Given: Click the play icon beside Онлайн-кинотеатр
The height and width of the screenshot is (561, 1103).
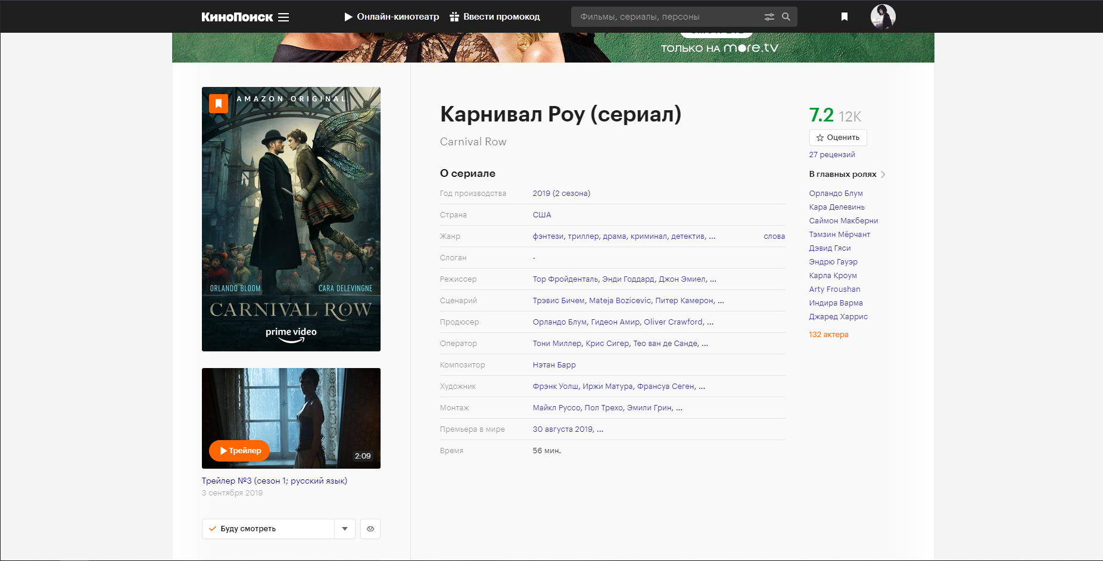Looking at the screenshot, I should point(348,17).
